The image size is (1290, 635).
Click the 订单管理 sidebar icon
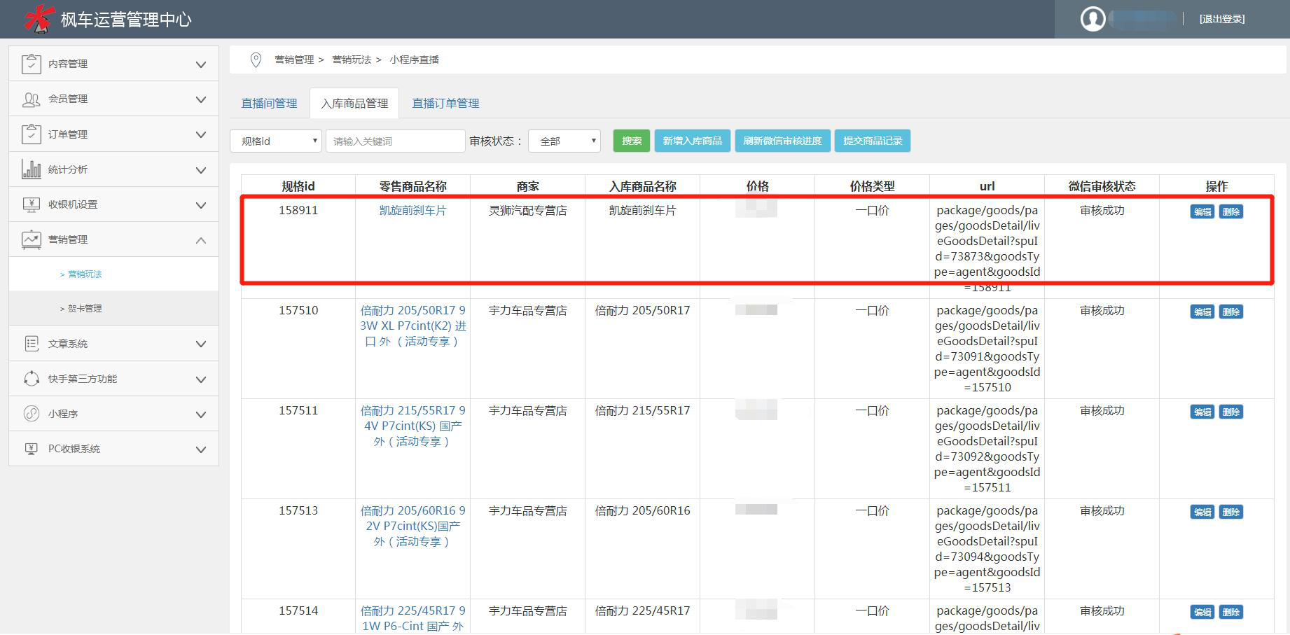(32, 134)
